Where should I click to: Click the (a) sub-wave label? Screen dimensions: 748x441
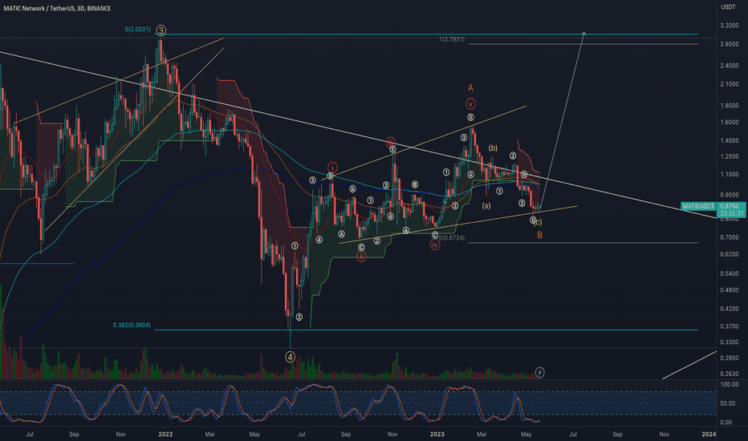coord(486,206)
